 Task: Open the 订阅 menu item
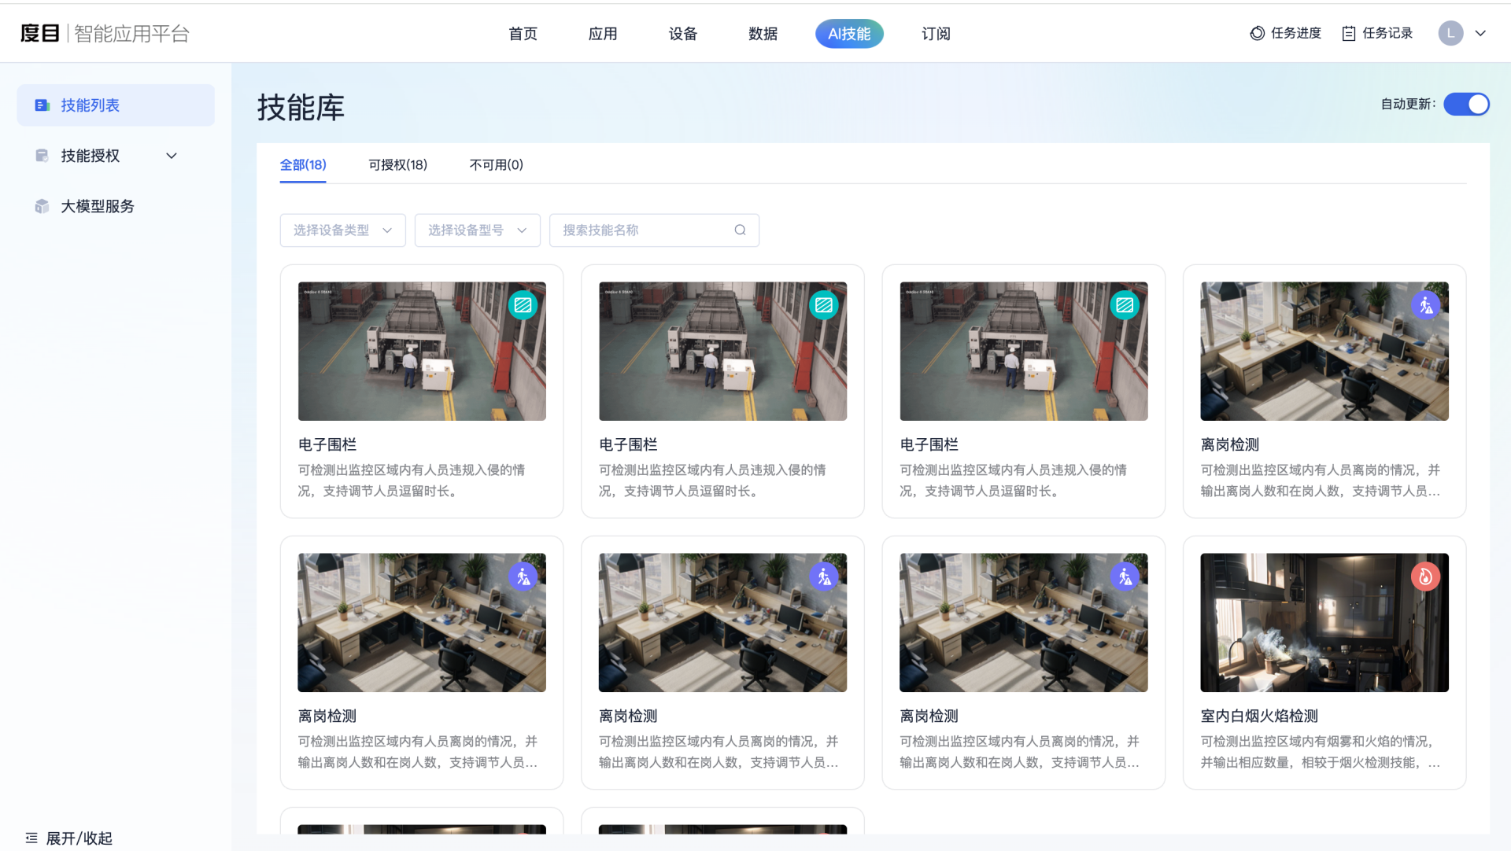point(936,33)
